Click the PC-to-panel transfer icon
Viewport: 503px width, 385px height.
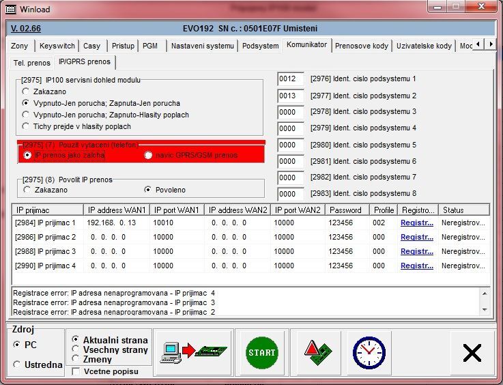(194, 352)
